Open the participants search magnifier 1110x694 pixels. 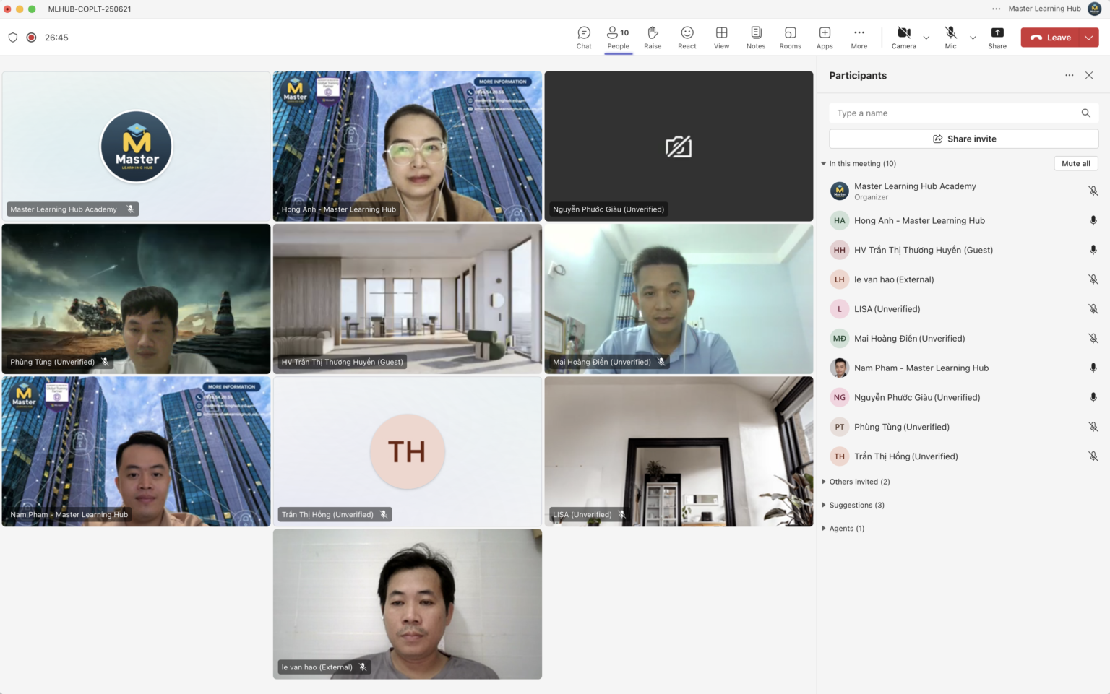pos(1085,113)
